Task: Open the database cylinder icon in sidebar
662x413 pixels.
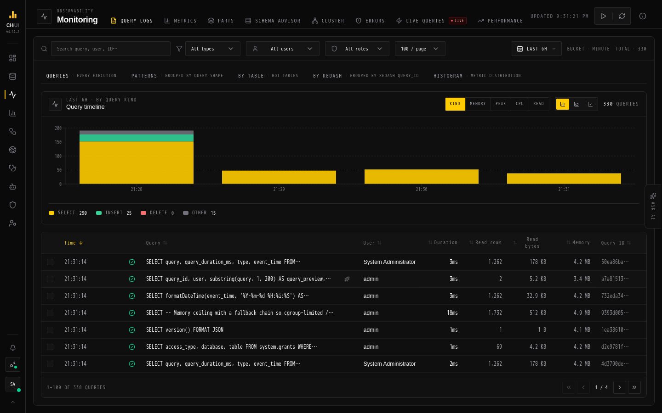Action: pyautogui.click(x=12, y=77)
